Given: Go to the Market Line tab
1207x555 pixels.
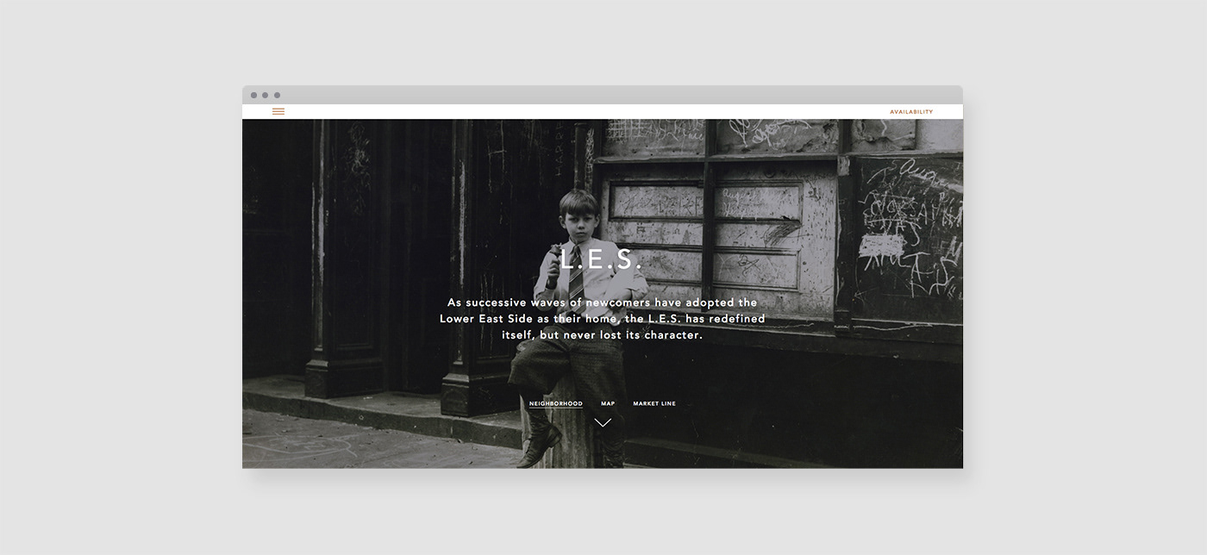Looking at the screenshot, I should 654,403.
